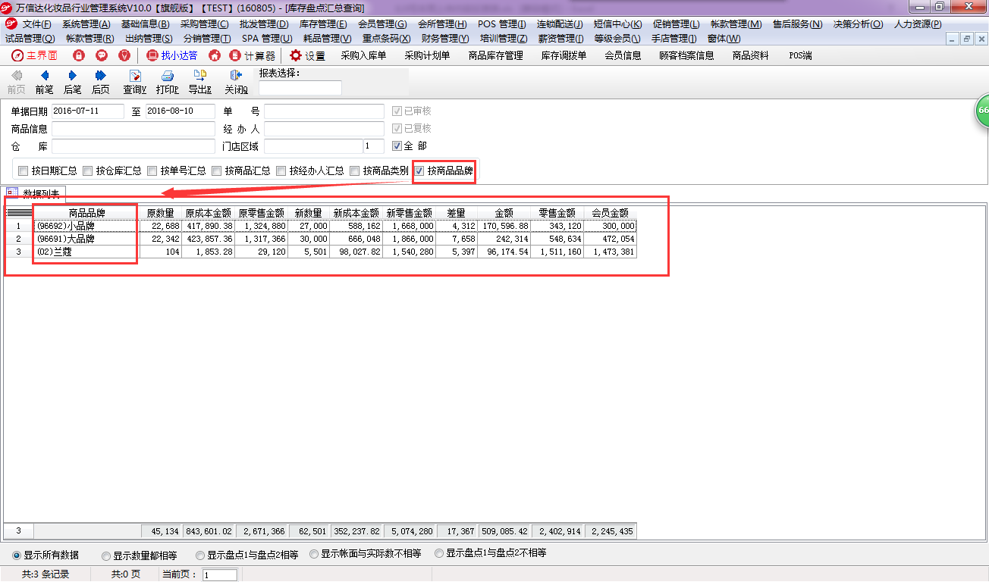Open 设置 settings gear
Screen dimensions: 989x582
307,55
